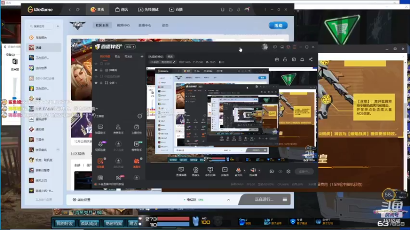This screenshot has height=230, width=410.
Task: Open 主播任务 tool
Action: 136,129
